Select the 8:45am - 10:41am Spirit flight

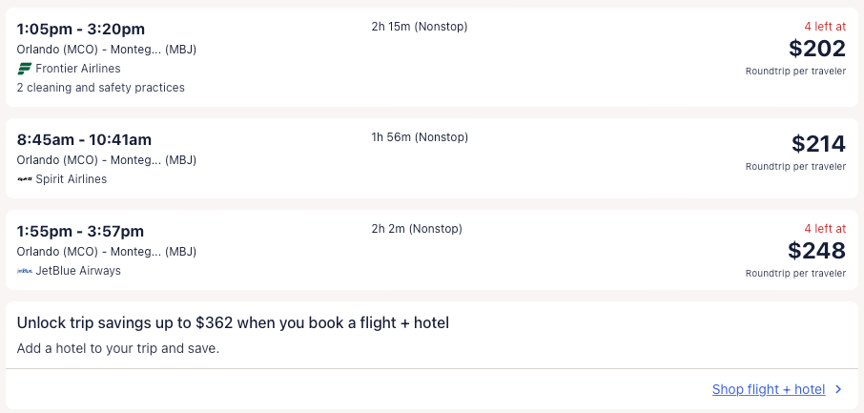[x=84, y=140]
